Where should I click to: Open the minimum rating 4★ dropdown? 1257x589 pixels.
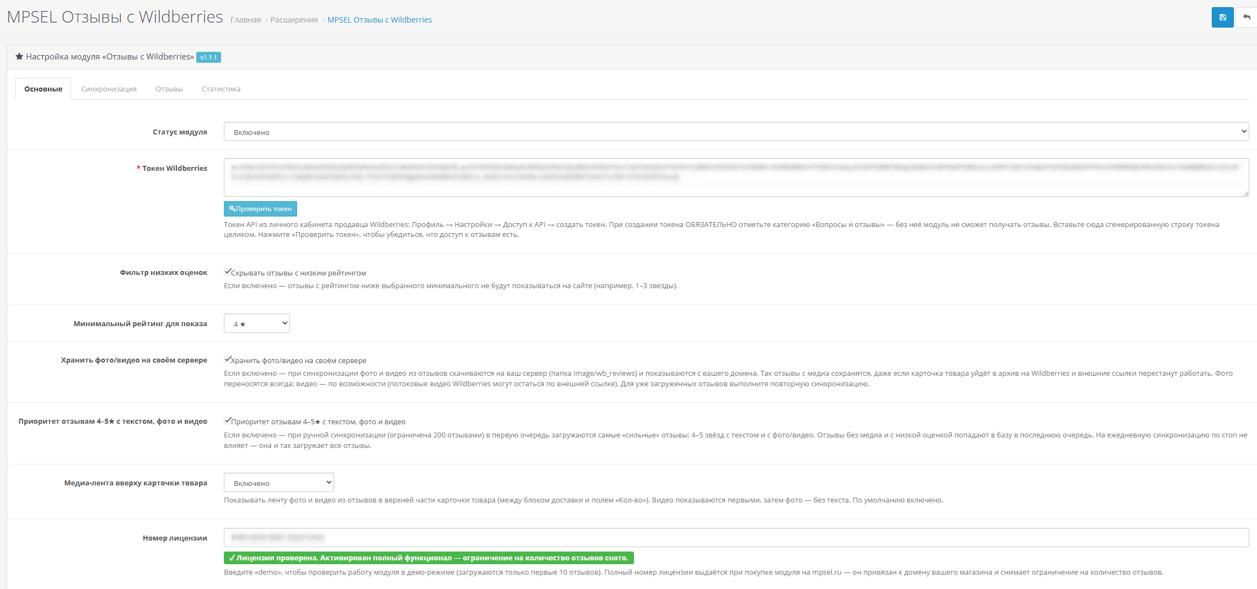[x=256, y=323]
